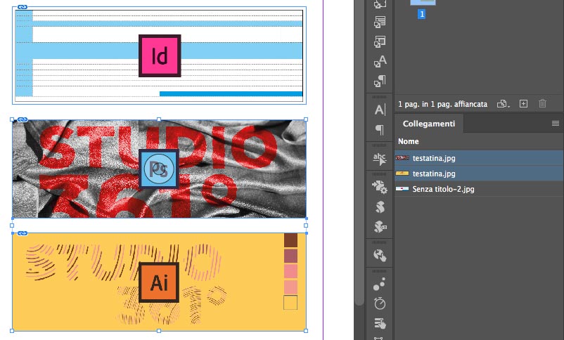Click the bottom-right handle of the Illustrator image
This screenshot has width=564, height=340.
pyautogui.click(x=306, y=331)
